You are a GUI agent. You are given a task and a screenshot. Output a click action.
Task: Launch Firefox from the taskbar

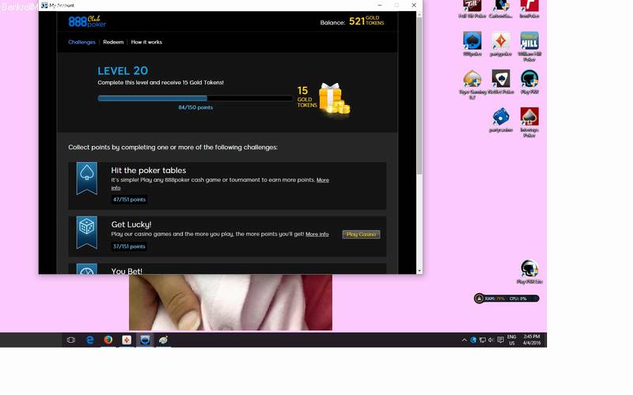(x=108, y=340)
